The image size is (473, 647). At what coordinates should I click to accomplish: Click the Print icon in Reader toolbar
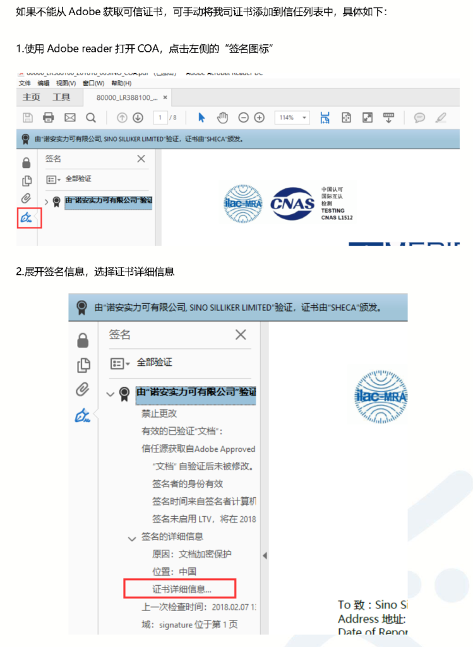[x=48, y=118]
